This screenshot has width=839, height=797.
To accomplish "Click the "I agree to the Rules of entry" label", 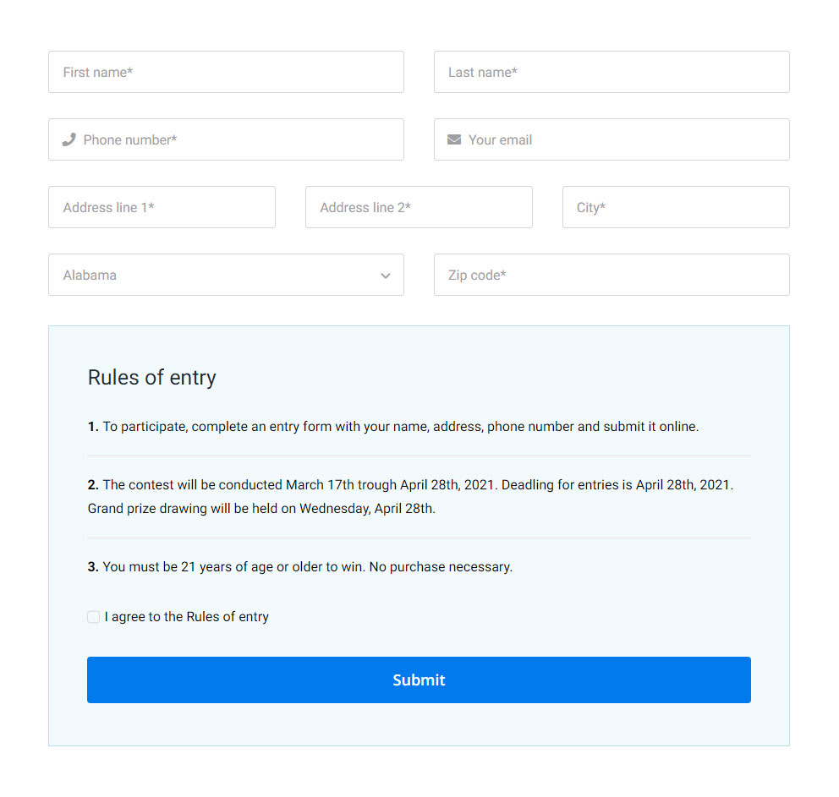I will coord(187,617).
